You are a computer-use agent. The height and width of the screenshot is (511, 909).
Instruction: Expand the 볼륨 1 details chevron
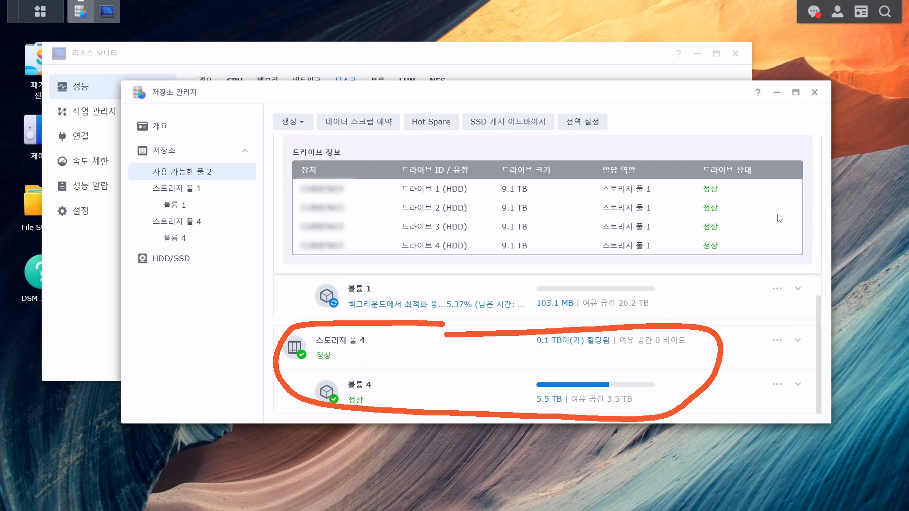pos(798,288)
